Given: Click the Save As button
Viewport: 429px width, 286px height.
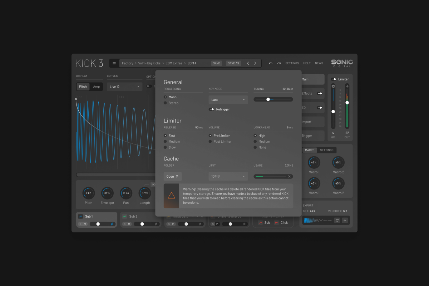Looking at the screenshot, I should [233, 63].
